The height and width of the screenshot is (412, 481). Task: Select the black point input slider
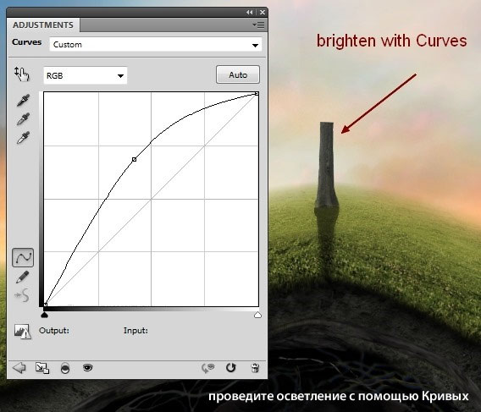(45, 315)
